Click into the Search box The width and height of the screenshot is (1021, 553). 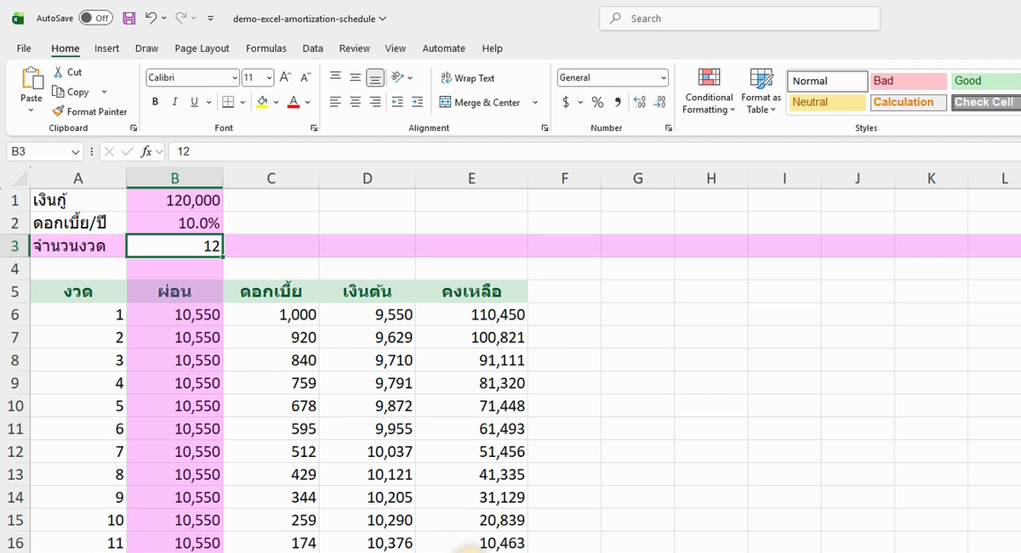pyautogui.click(x=739, y=18)
